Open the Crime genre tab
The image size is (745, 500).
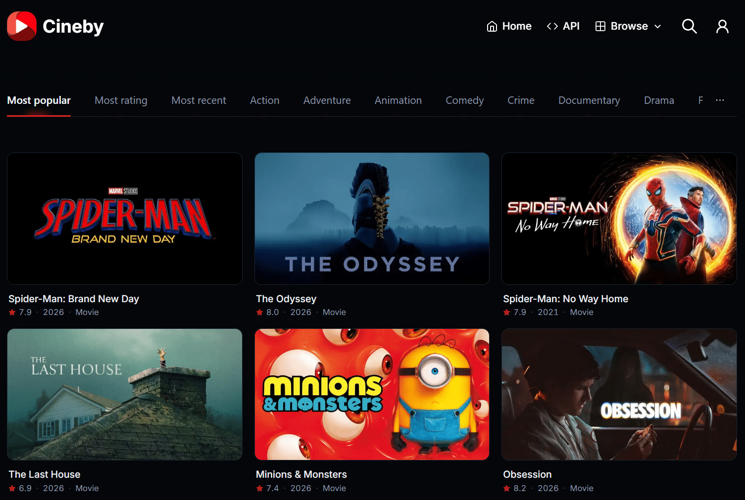point(521,100)
